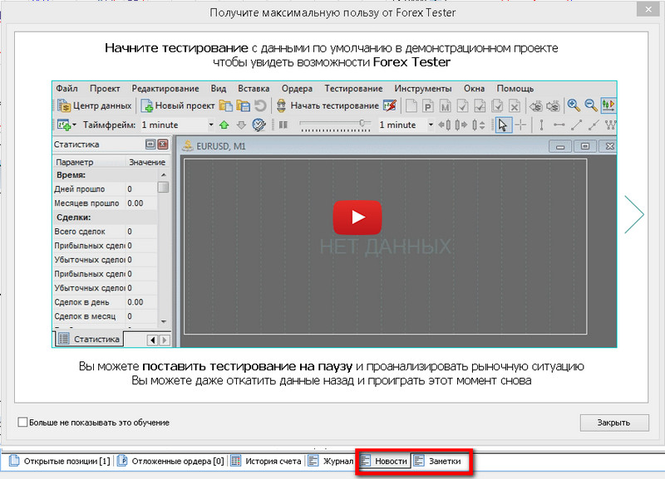Viewport: 665px width, 479px height.
Task: Select the 'Всего сделок' statistics row
Action: 105,232
